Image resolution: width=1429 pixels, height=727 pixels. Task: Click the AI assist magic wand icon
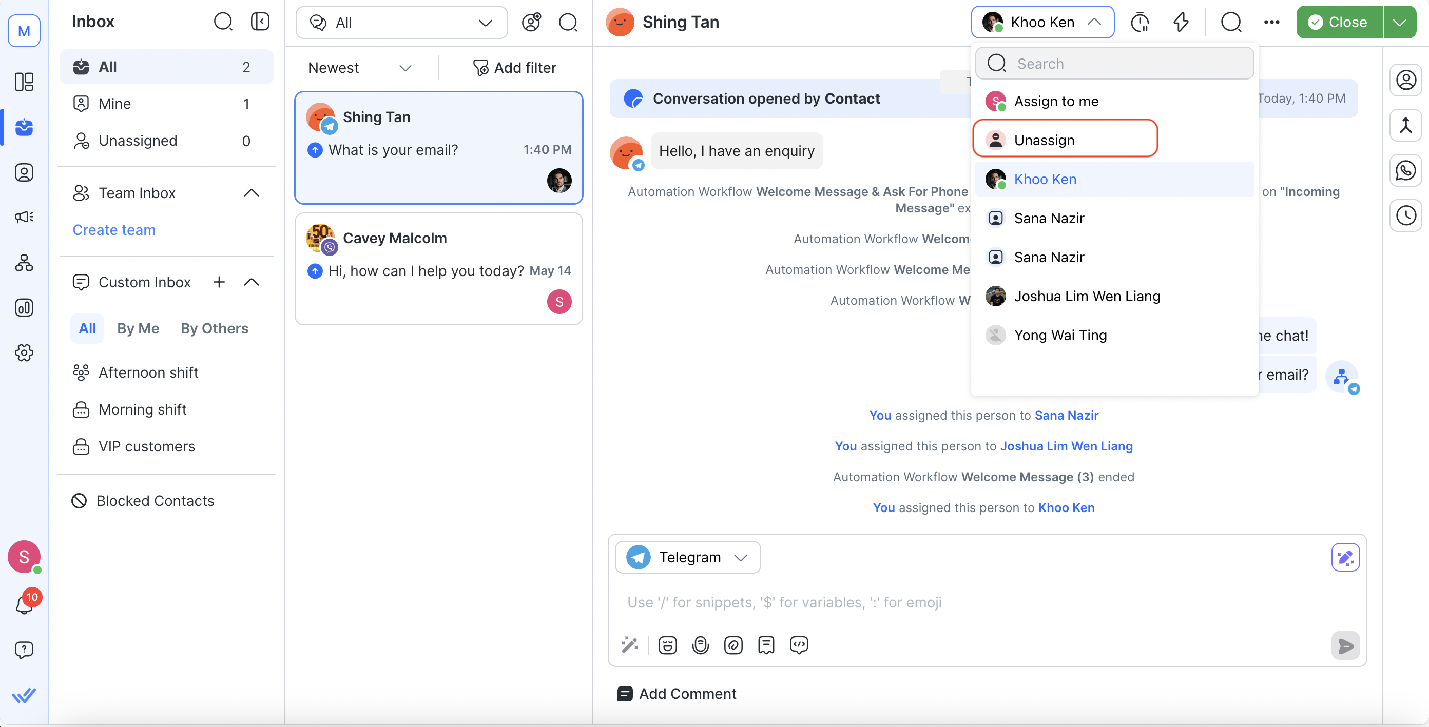pos(630,645)
